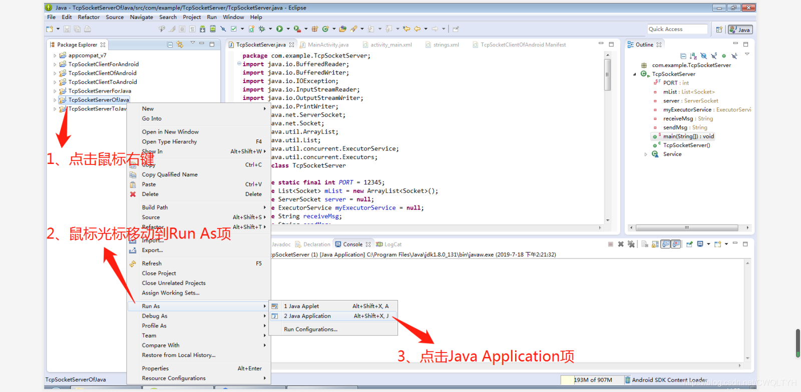The width and height of the screenshot is (801, 392).
Task: Collapse the import block fold marker
Action: click(239, 63)
